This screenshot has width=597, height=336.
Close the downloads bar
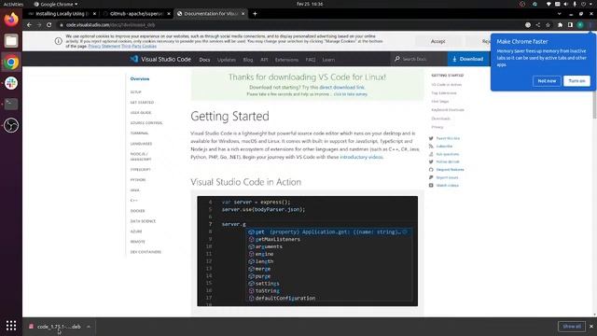pyautogui.click(x=591, y=327)
